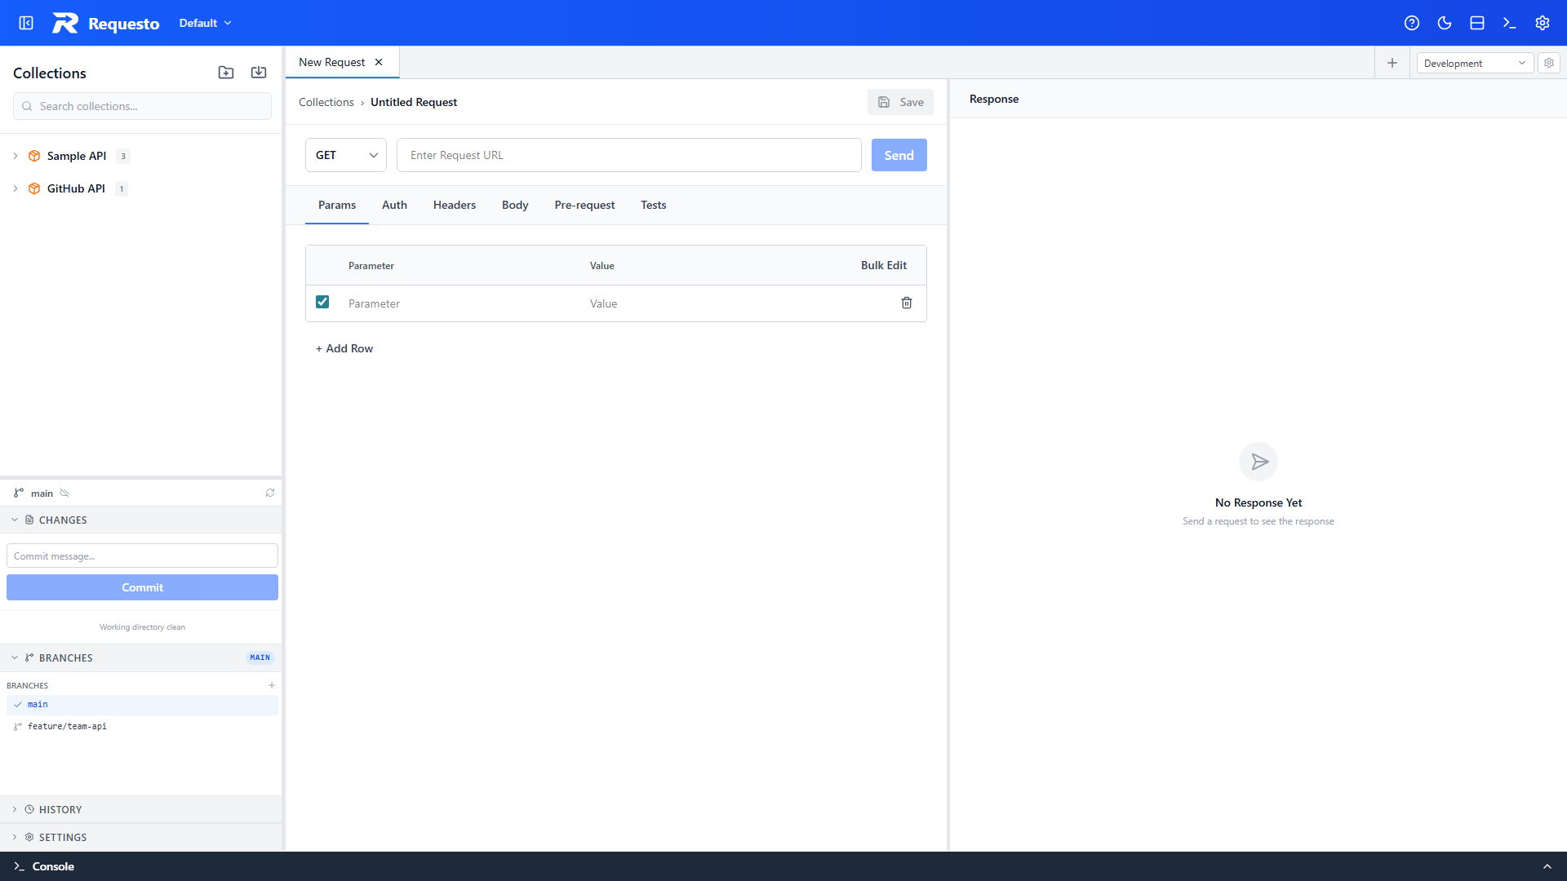Select the main branch row

142,704
